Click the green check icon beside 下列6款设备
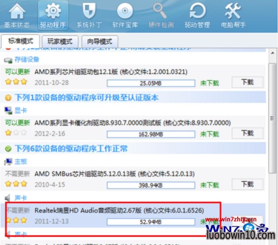 (8, 149)
